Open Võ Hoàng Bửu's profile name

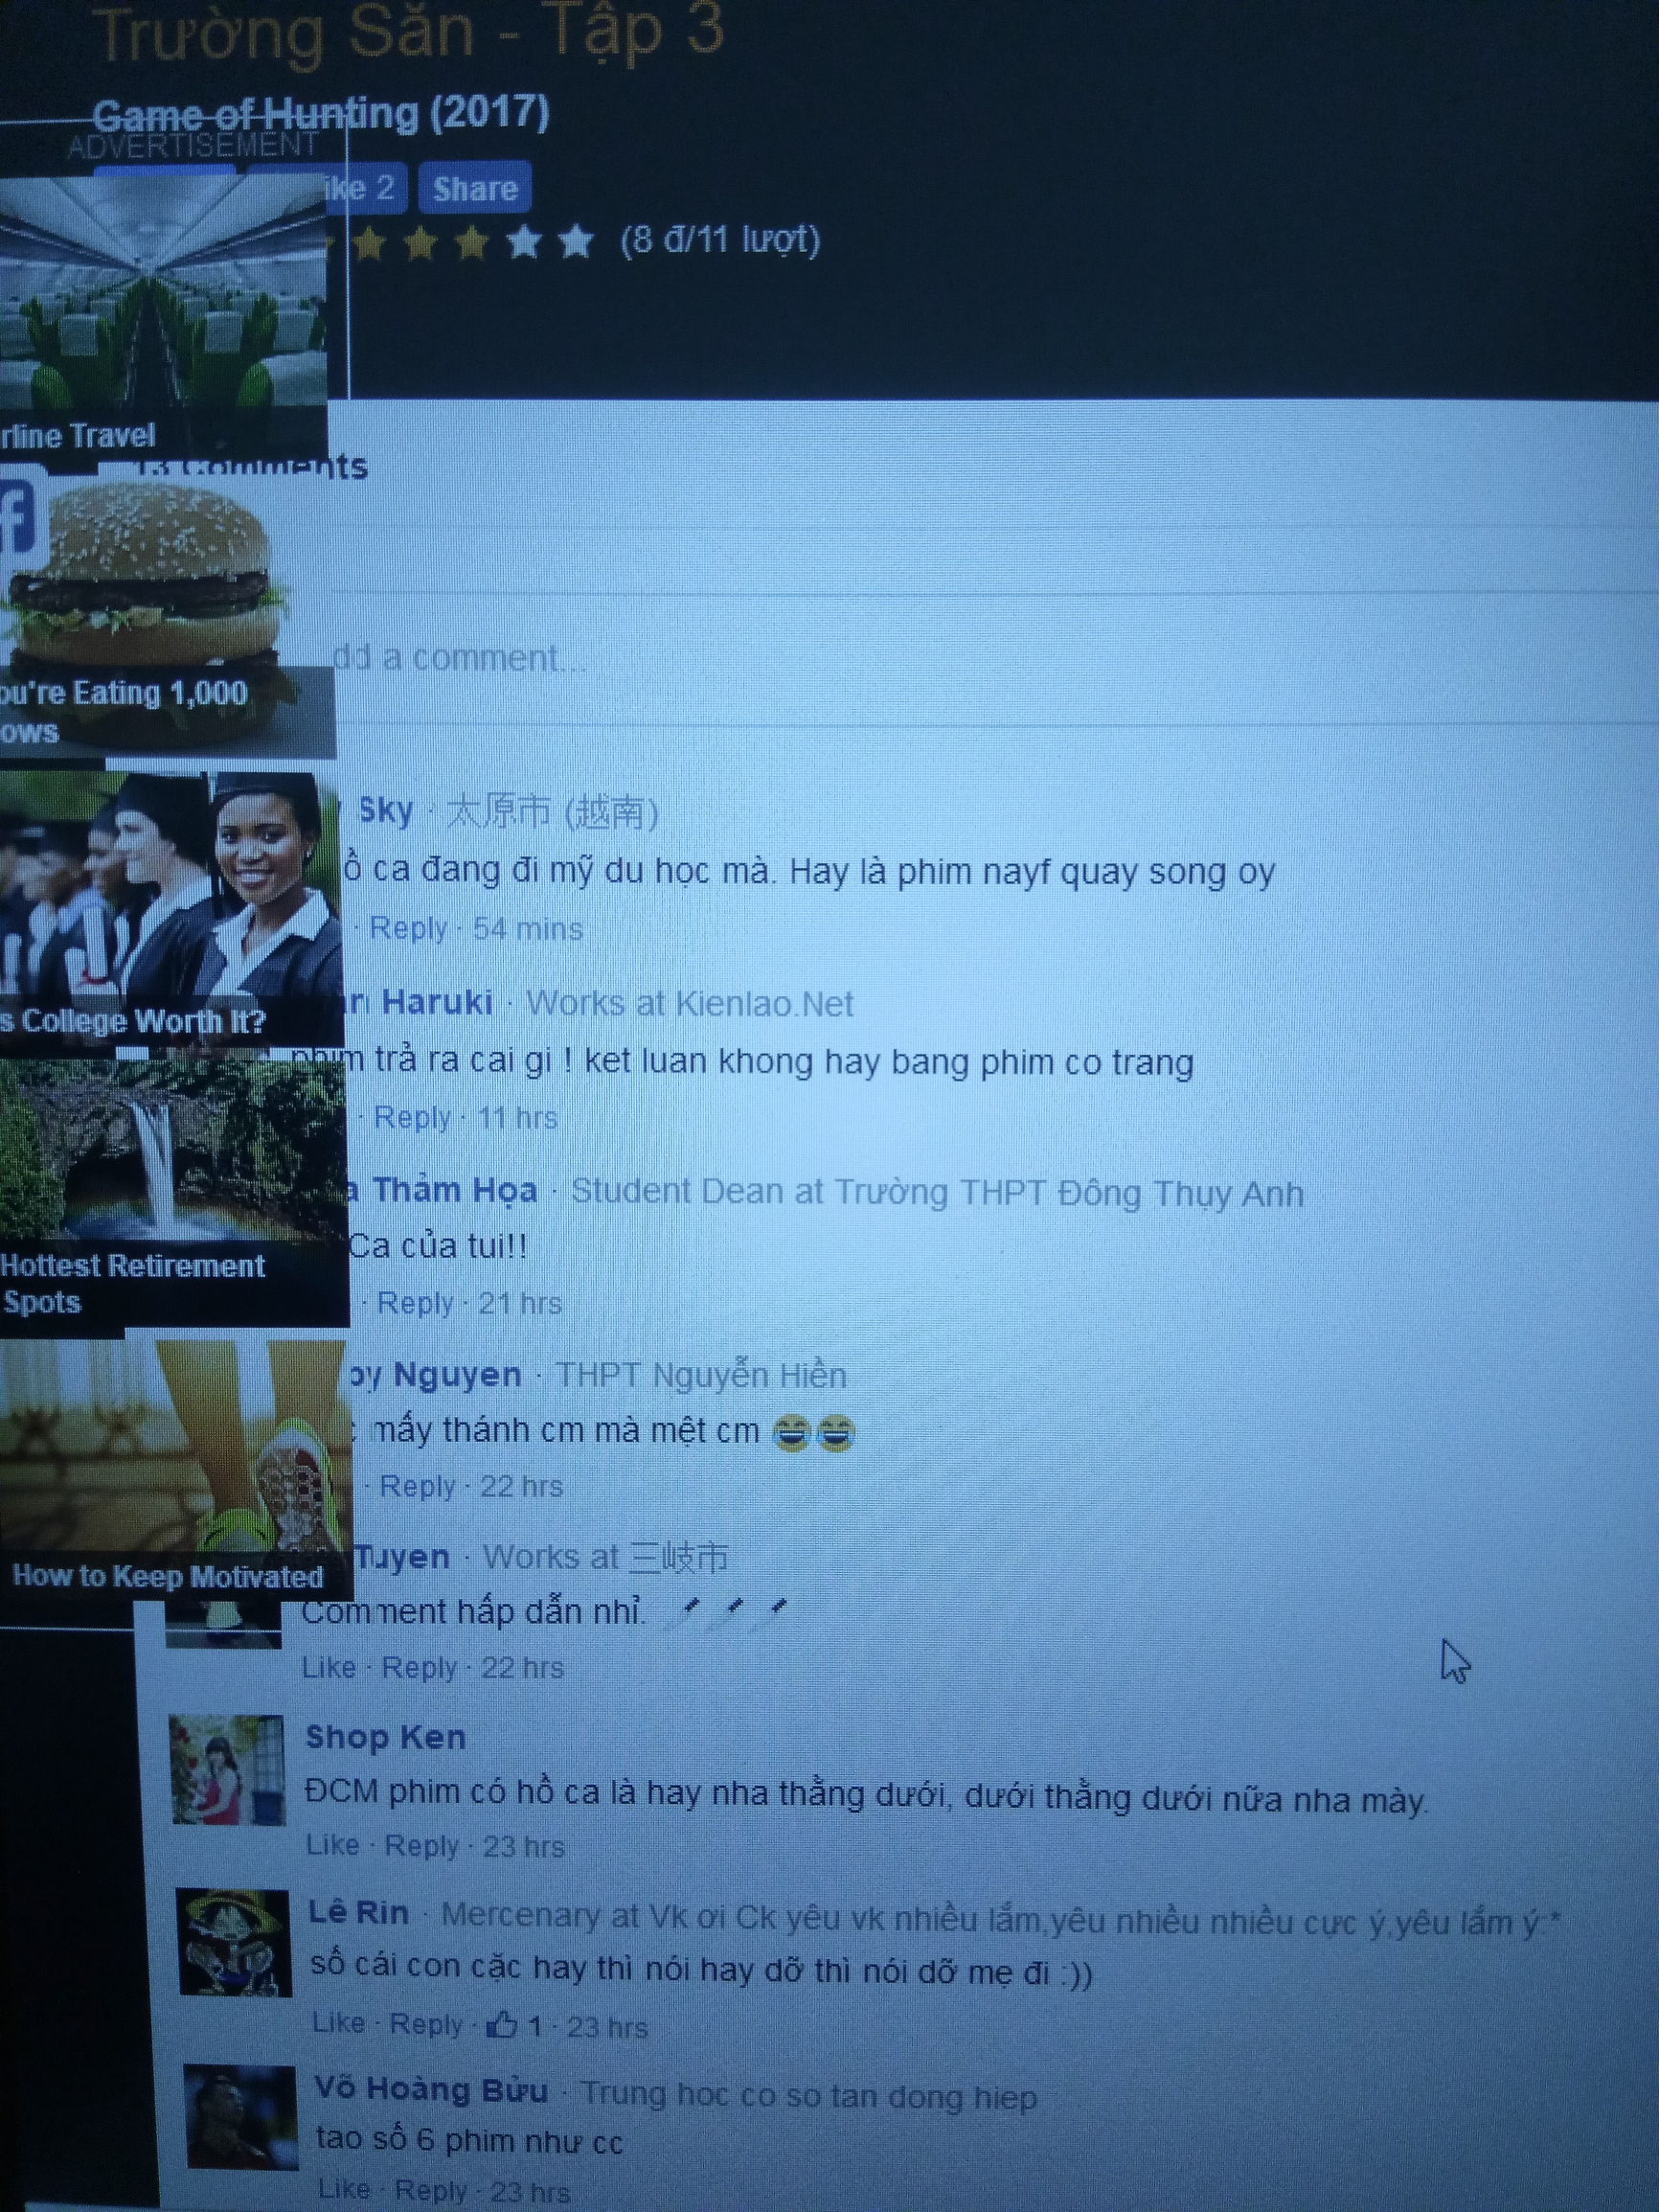[431, 2089]
